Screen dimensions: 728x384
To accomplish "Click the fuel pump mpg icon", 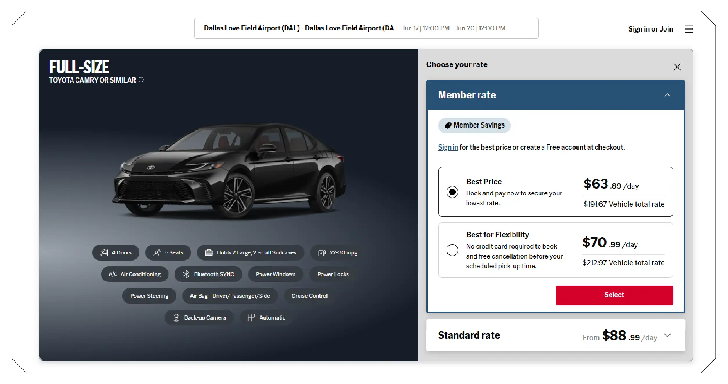I will tap(322, 253).
